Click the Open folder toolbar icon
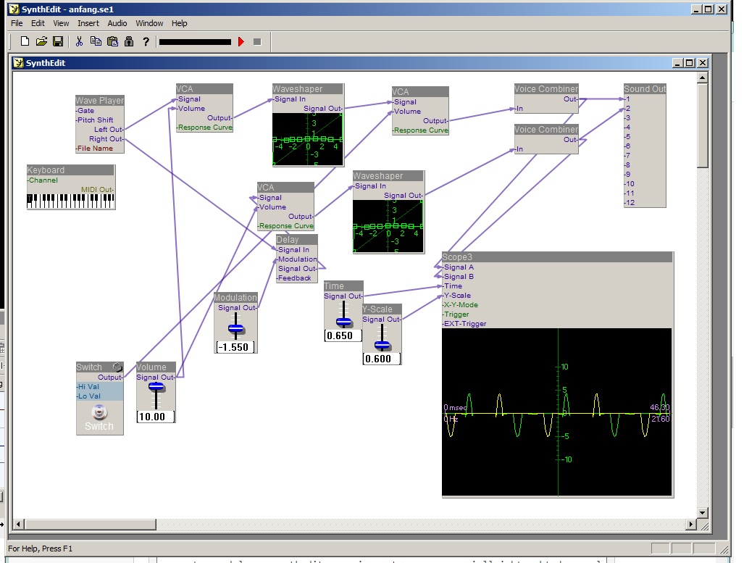 (x=41, y=41)
